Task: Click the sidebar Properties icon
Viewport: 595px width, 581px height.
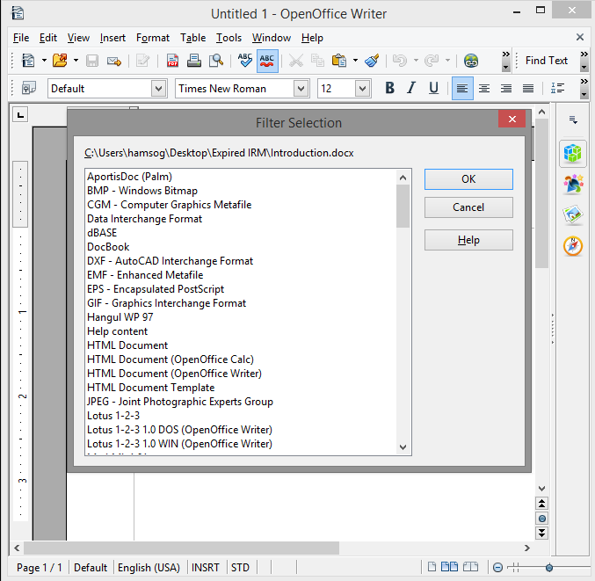Action: tap(573, 153)
